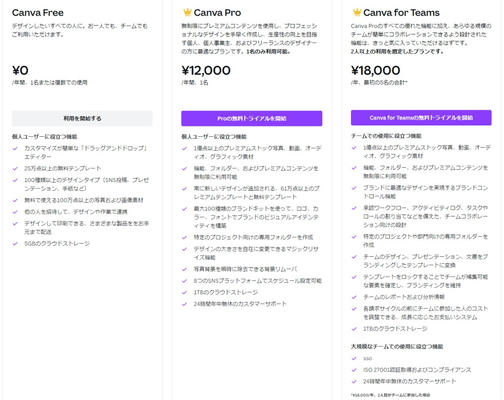Click the ¥12,000 price in Canva Pro
The height and width of the screenshot is (400, 504).
point(206,70)
